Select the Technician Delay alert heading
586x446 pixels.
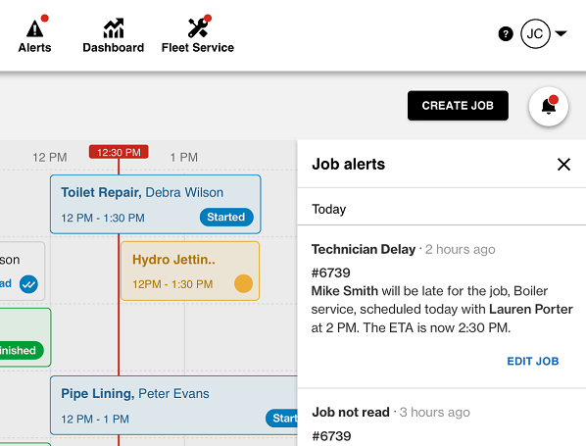[364, 249]
